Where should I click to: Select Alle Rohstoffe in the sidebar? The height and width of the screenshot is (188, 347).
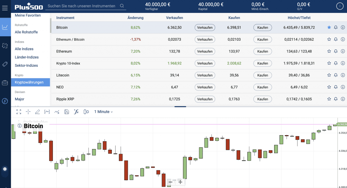(x=26, y=32)
